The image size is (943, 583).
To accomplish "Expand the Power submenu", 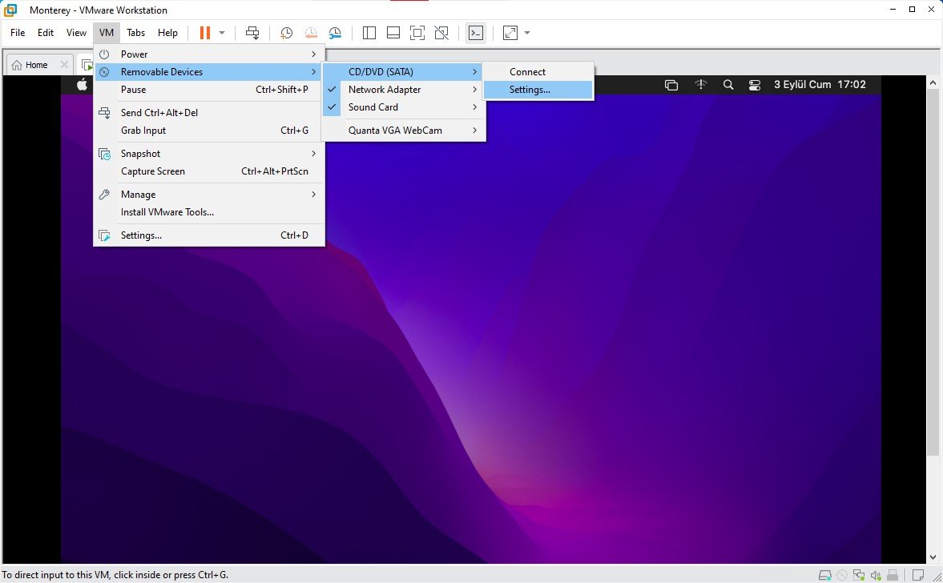I will [x=208, y=54].
